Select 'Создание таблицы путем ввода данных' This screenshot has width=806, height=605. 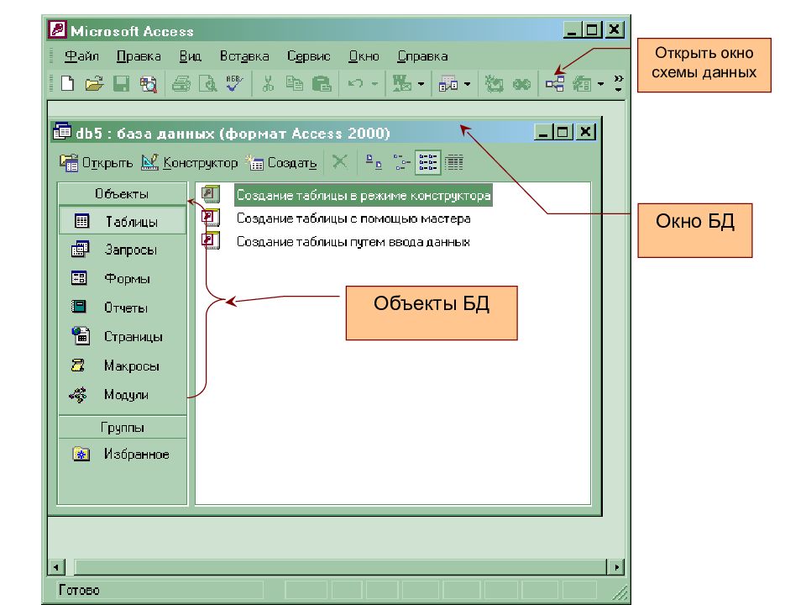point(353,241)
